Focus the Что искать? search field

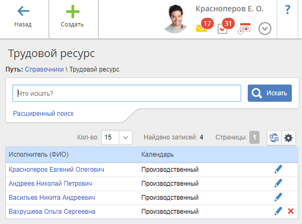click(127, 93)
